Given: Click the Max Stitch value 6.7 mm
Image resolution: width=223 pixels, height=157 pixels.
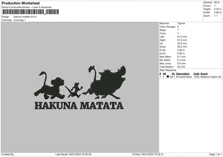Looking at the screenshot, I should coord(181,57).
